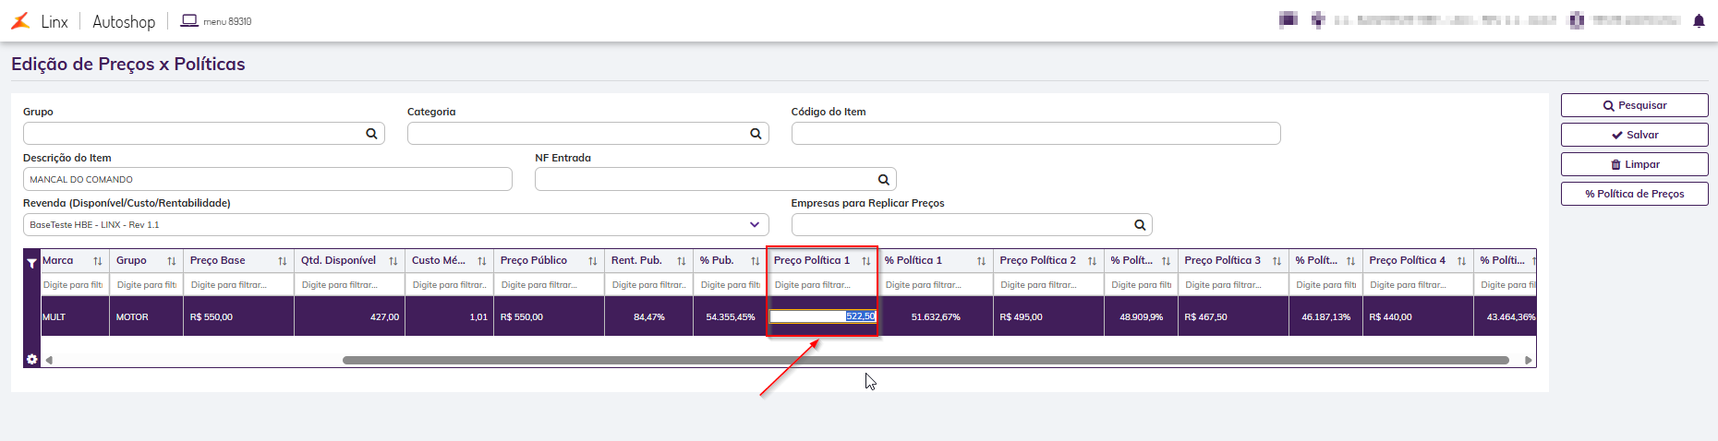Click the NF Entrada search magnifier icon
The image size is (1718, 441).
[883, 180]
